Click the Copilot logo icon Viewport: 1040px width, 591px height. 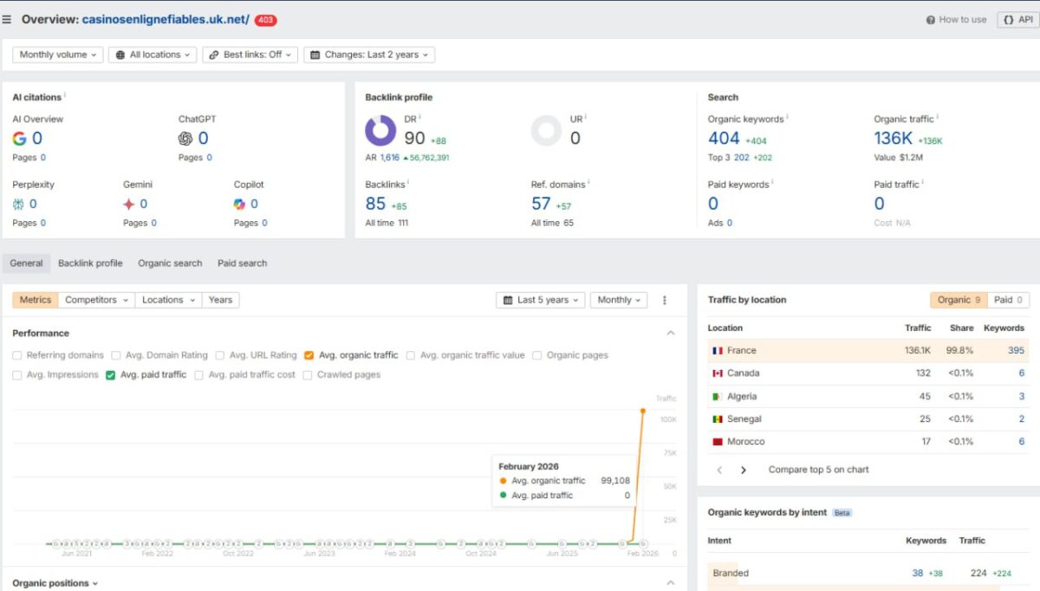coord(240,205)
